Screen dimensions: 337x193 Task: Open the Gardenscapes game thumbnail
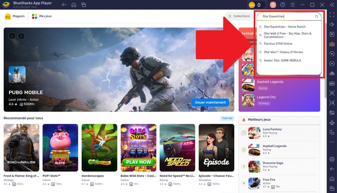(99, 148)
